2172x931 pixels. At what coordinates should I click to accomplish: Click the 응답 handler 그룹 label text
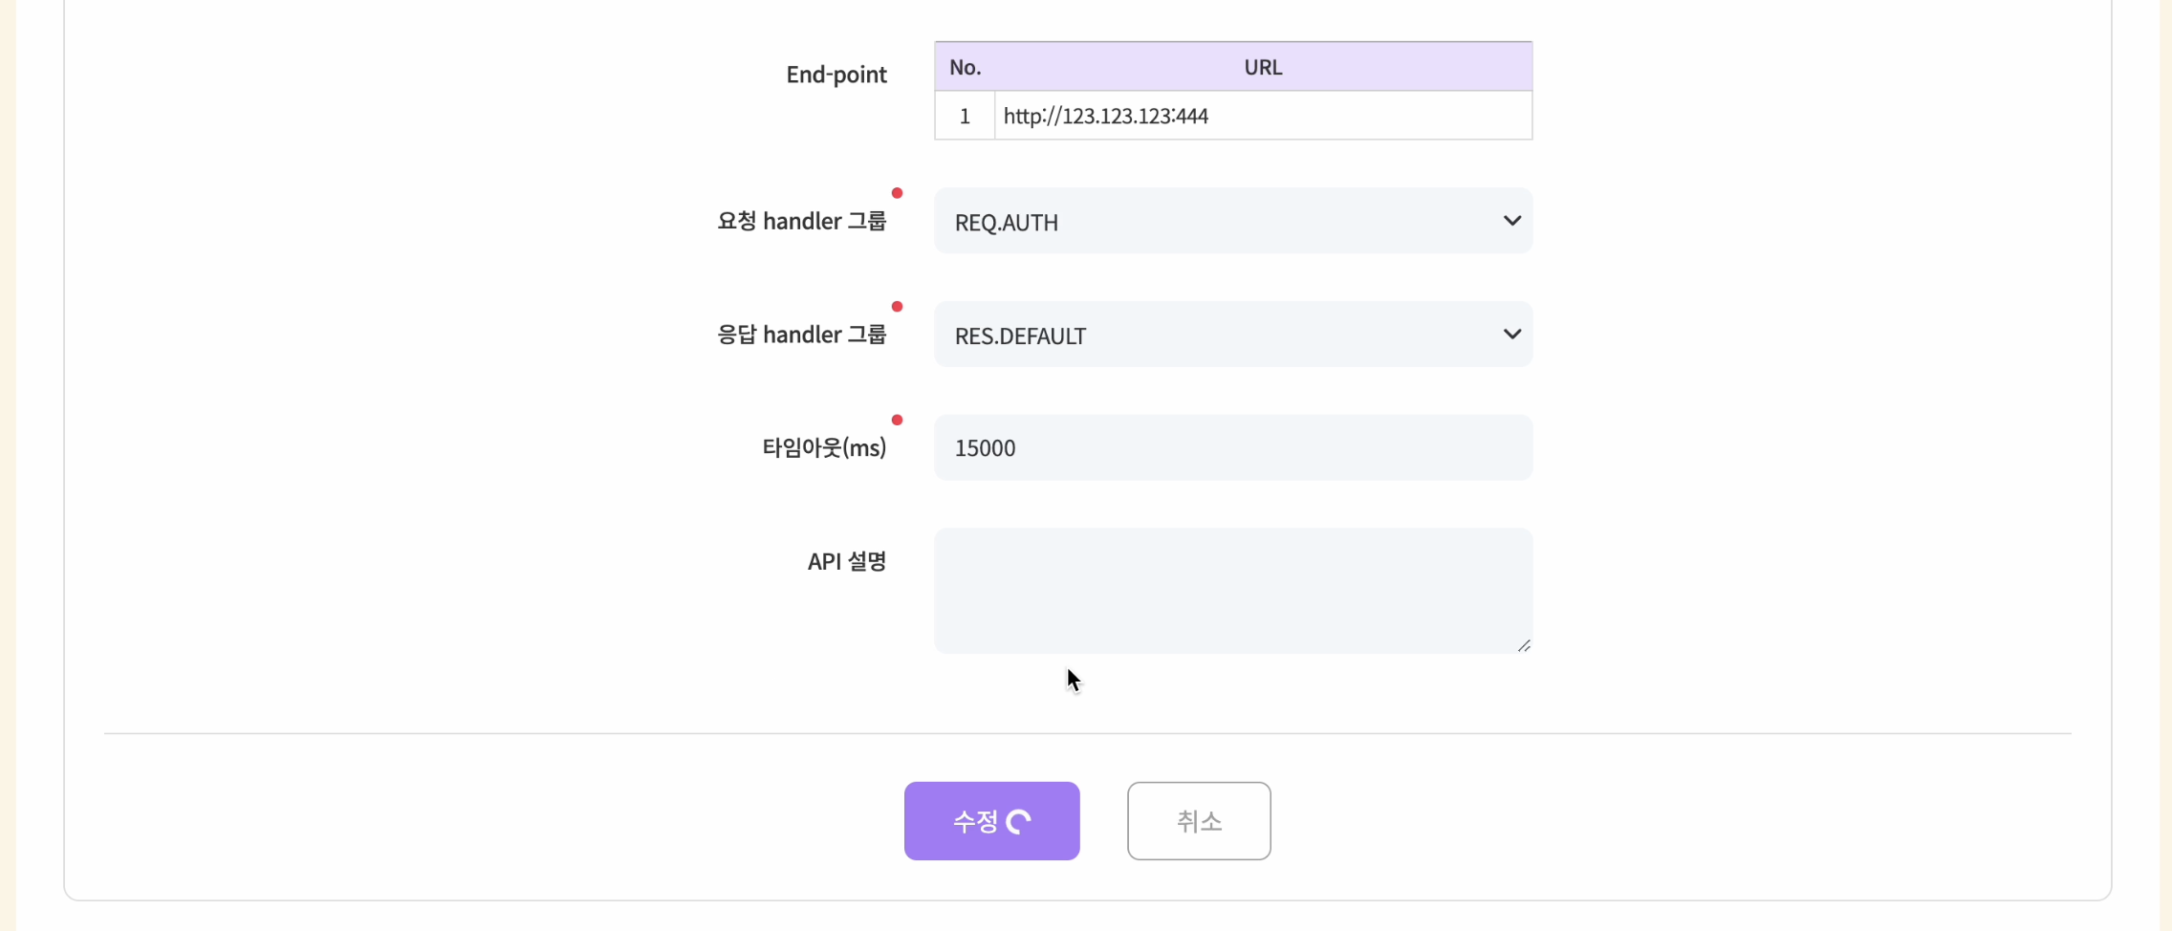tap(801, 335)
